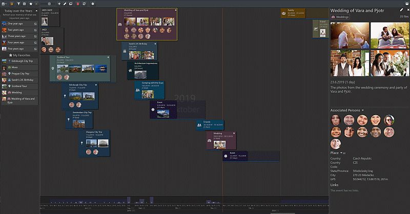410x214 pixels.
Task: Collapse the Today over the Years section
Action: click(x=36, y=11)
